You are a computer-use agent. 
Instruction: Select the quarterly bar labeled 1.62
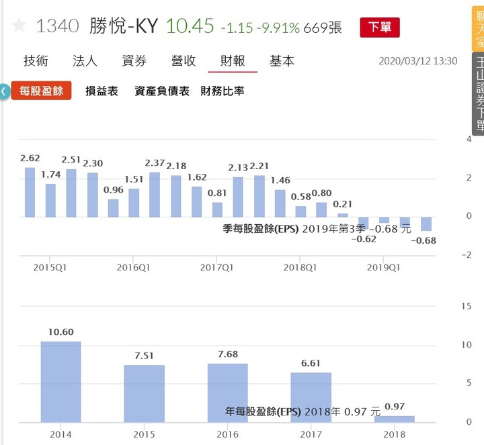pyautogui.click(x=196, y=202)
